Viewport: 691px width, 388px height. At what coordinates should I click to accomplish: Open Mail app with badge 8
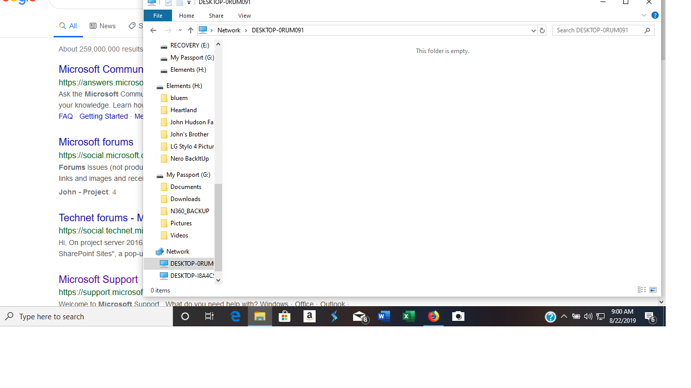click(x=360, y=316)
